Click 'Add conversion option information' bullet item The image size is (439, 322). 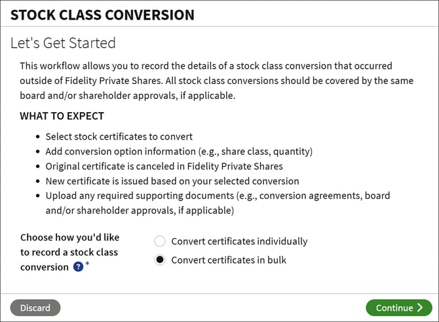point(179,151)
